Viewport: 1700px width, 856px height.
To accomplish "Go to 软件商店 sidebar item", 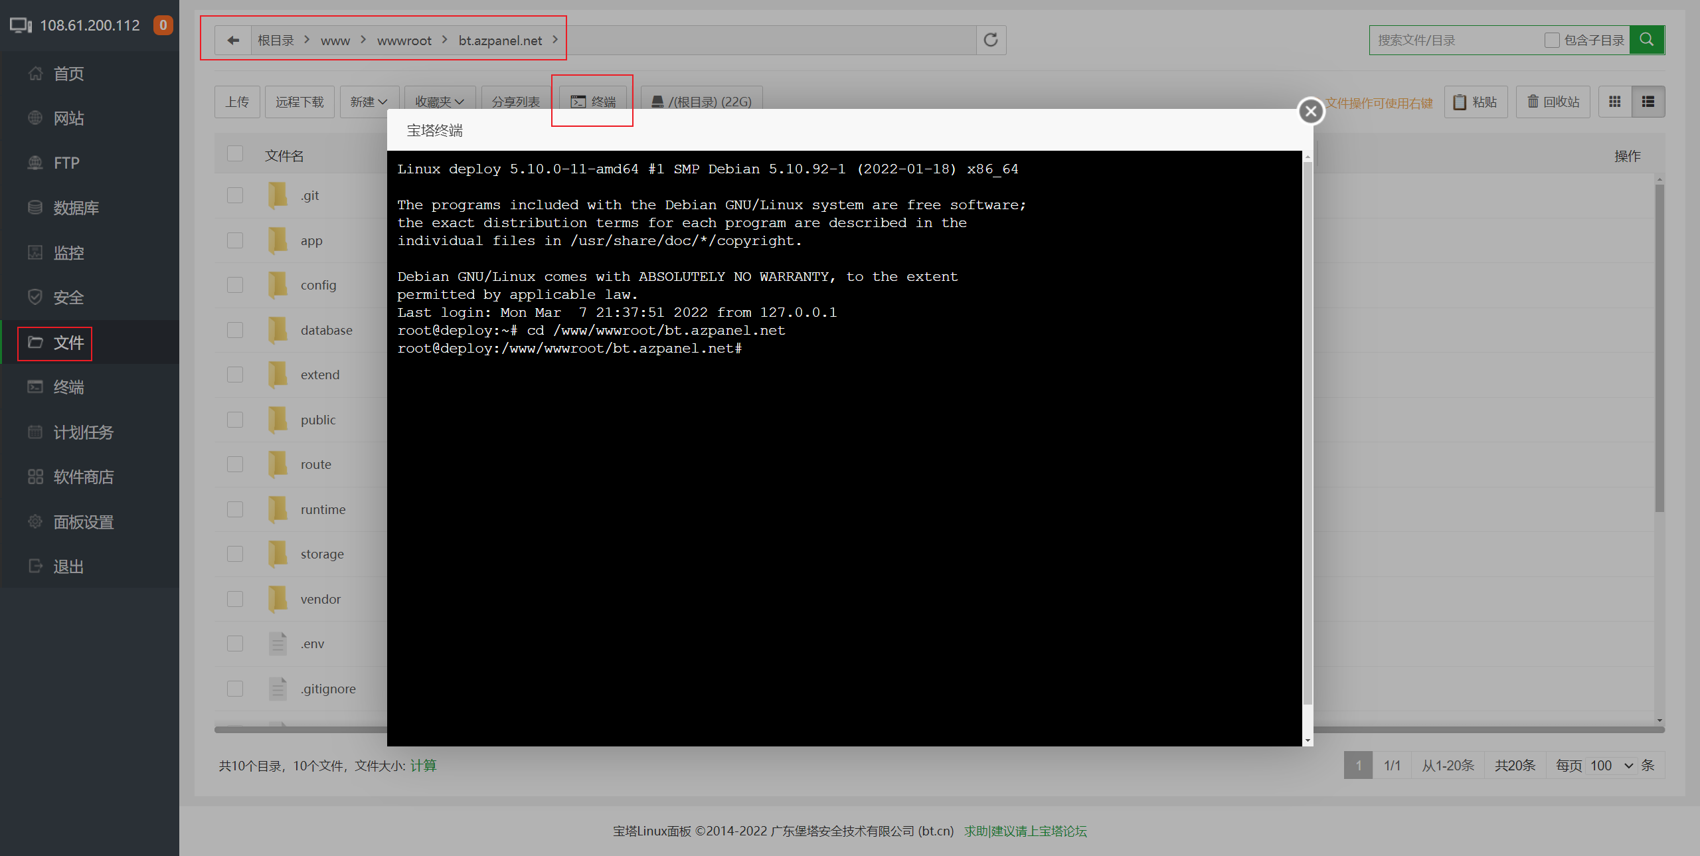I will (83, 477).
